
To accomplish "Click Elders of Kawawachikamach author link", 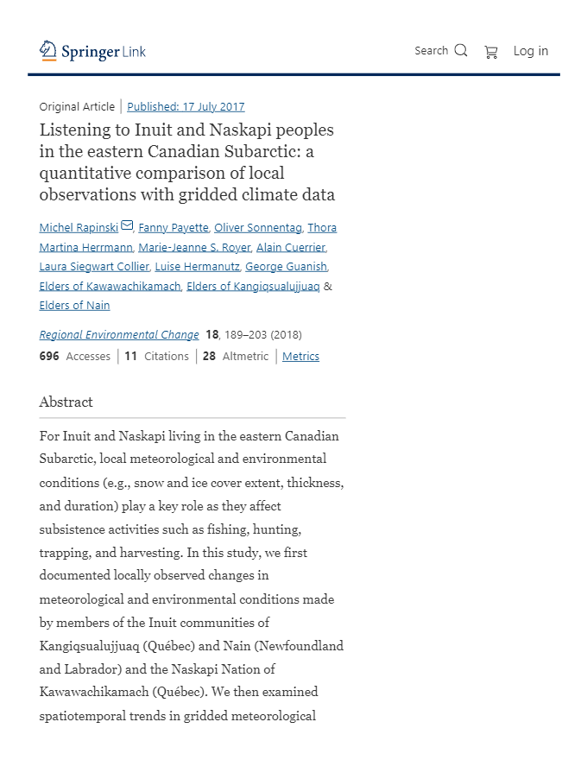I will coord(110,287).
